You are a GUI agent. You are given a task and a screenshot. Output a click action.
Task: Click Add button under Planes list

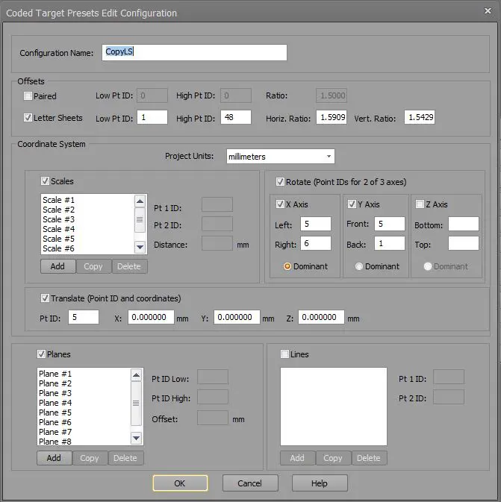55,458
